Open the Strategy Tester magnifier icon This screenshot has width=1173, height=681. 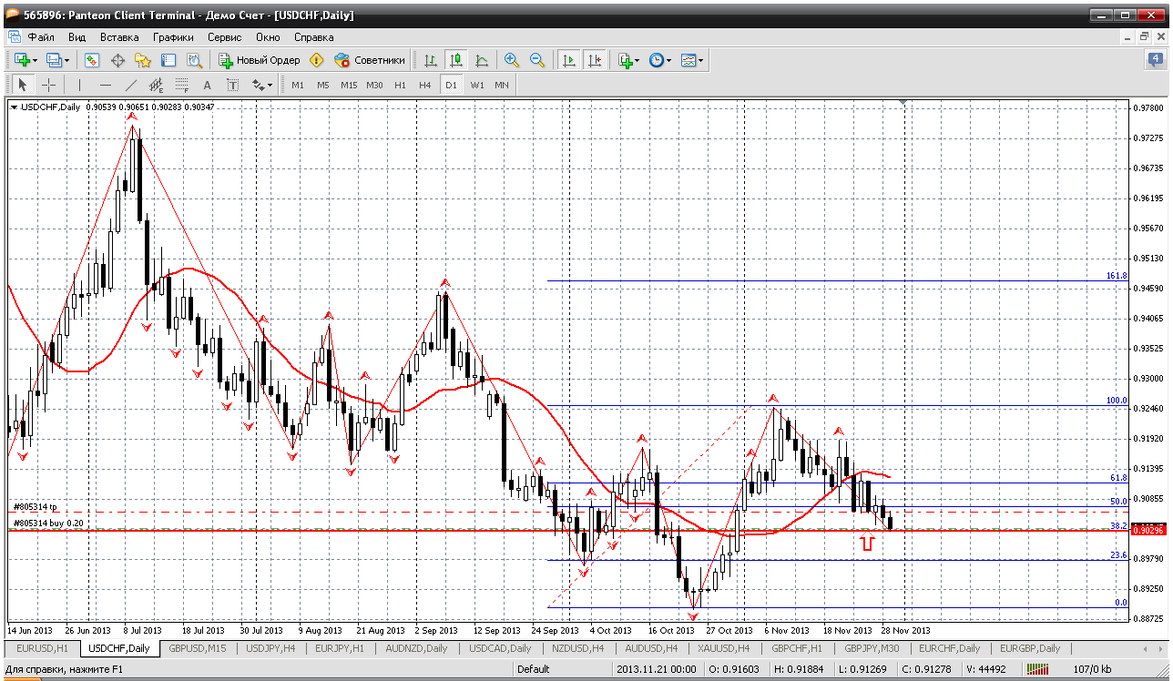(x=194, y=60)
